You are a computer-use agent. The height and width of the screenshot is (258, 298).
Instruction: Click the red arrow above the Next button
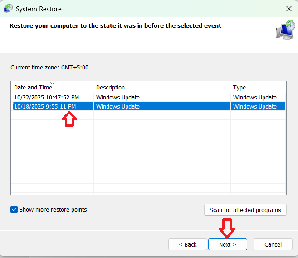coord(227,228)
